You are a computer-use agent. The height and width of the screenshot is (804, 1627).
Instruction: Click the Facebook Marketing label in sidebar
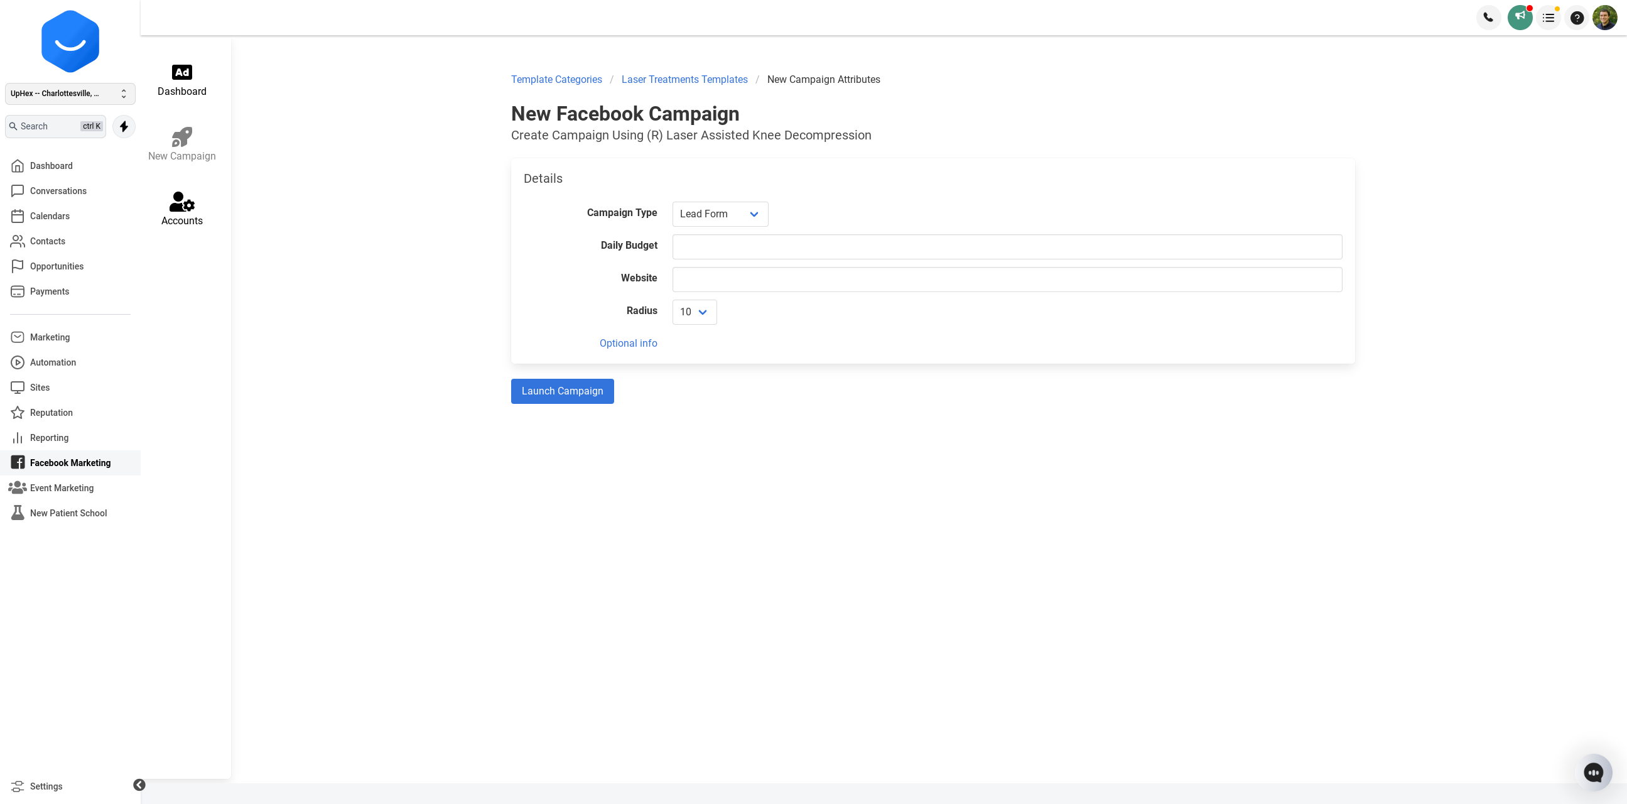tap(70, 463)
